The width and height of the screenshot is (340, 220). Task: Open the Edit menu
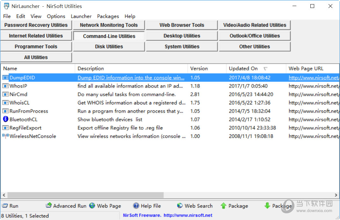pyautogui.click(x=21, y=16)
